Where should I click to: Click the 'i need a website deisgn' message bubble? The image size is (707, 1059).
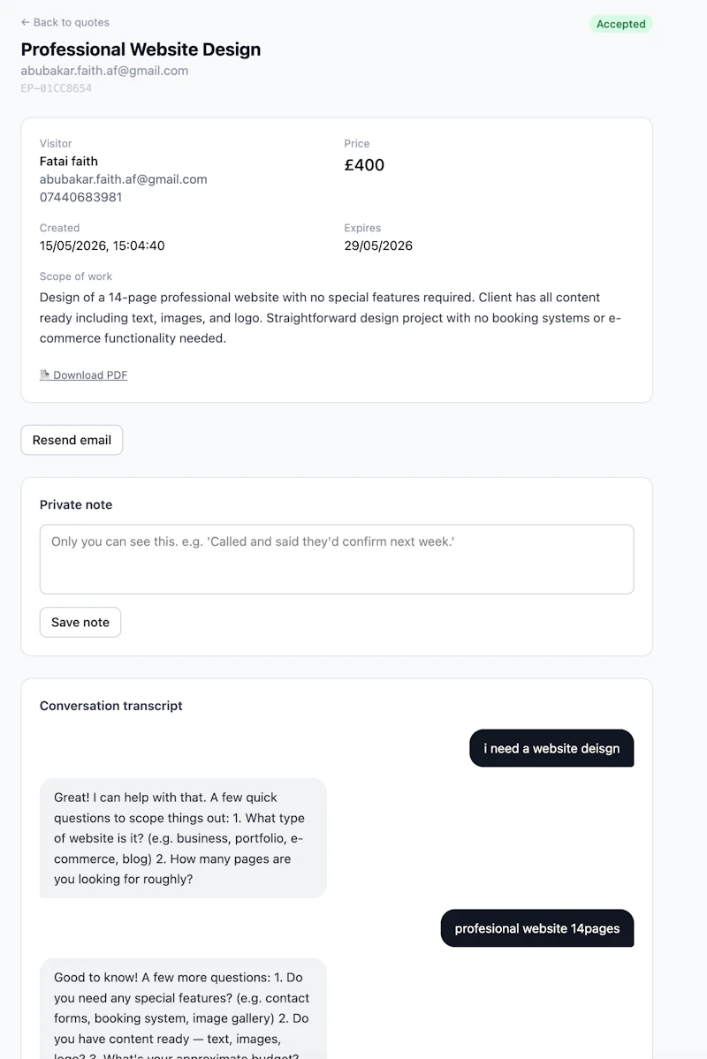pos(551,748)
